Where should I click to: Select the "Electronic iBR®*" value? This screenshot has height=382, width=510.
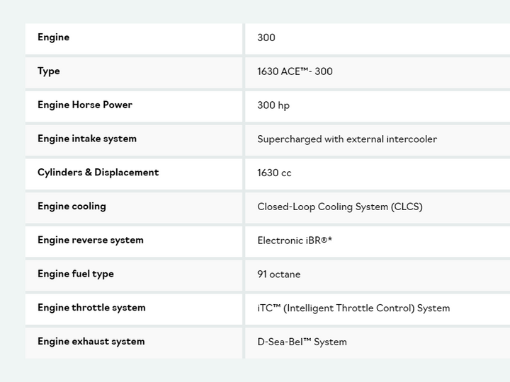(295, 241)
